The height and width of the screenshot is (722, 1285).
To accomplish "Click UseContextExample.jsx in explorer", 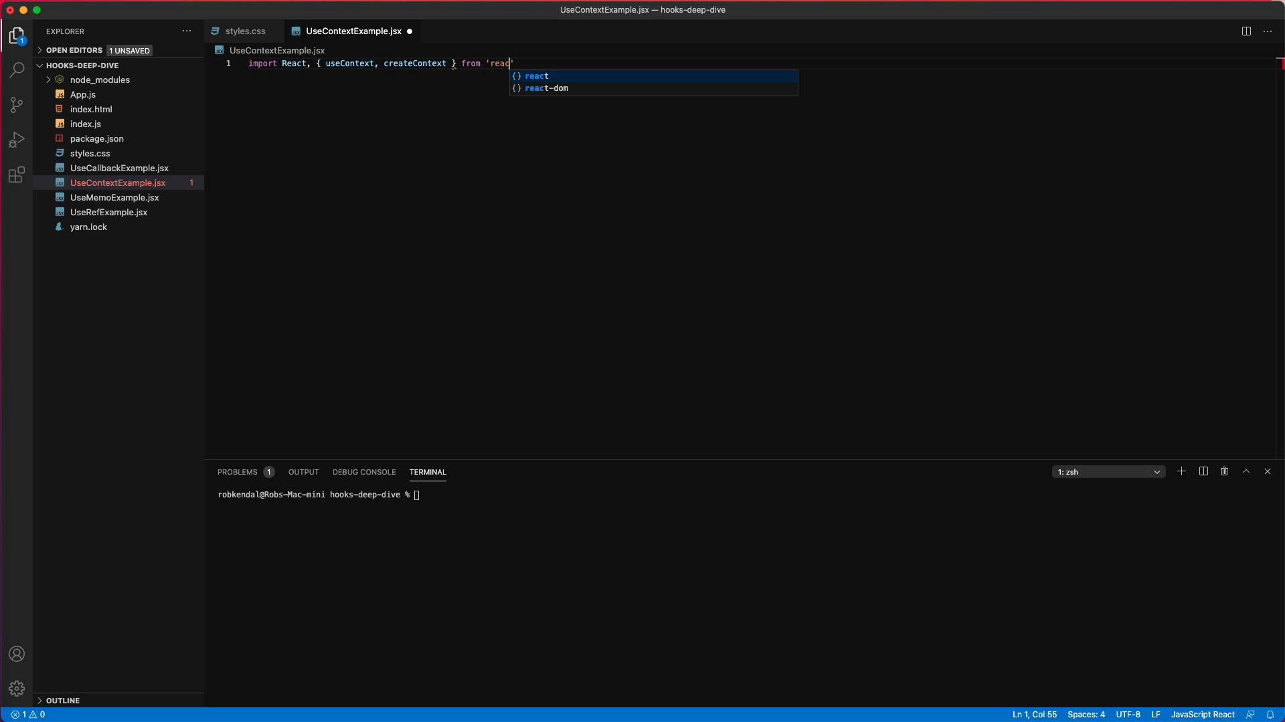I will (x=117, y=183).
